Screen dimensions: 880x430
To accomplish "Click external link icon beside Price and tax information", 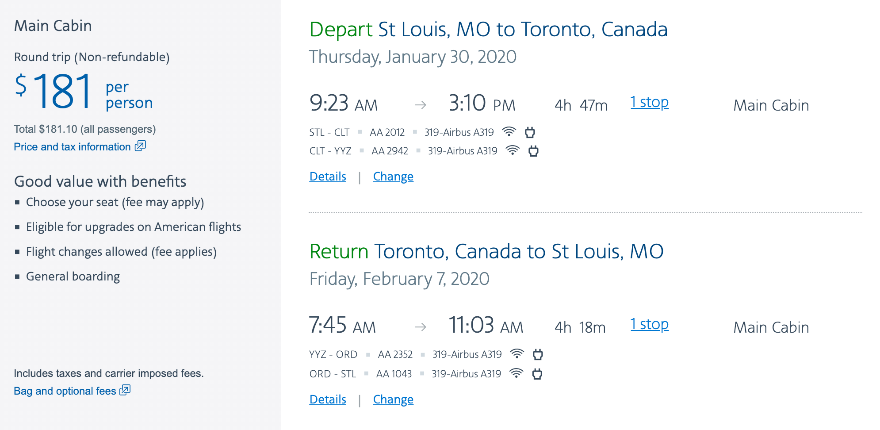I will point(140,146).
